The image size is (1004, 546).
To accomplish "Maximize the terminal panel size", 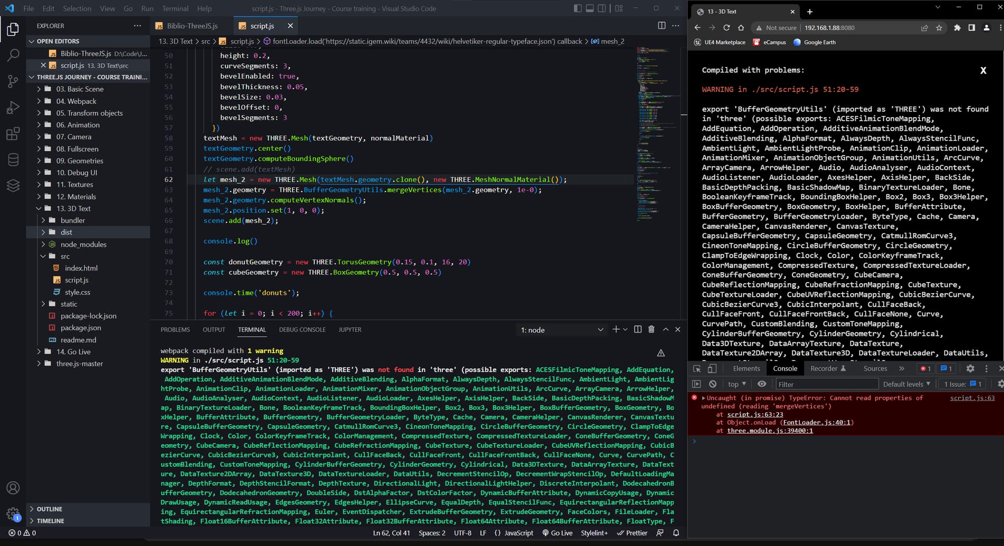I will point(666,329).
